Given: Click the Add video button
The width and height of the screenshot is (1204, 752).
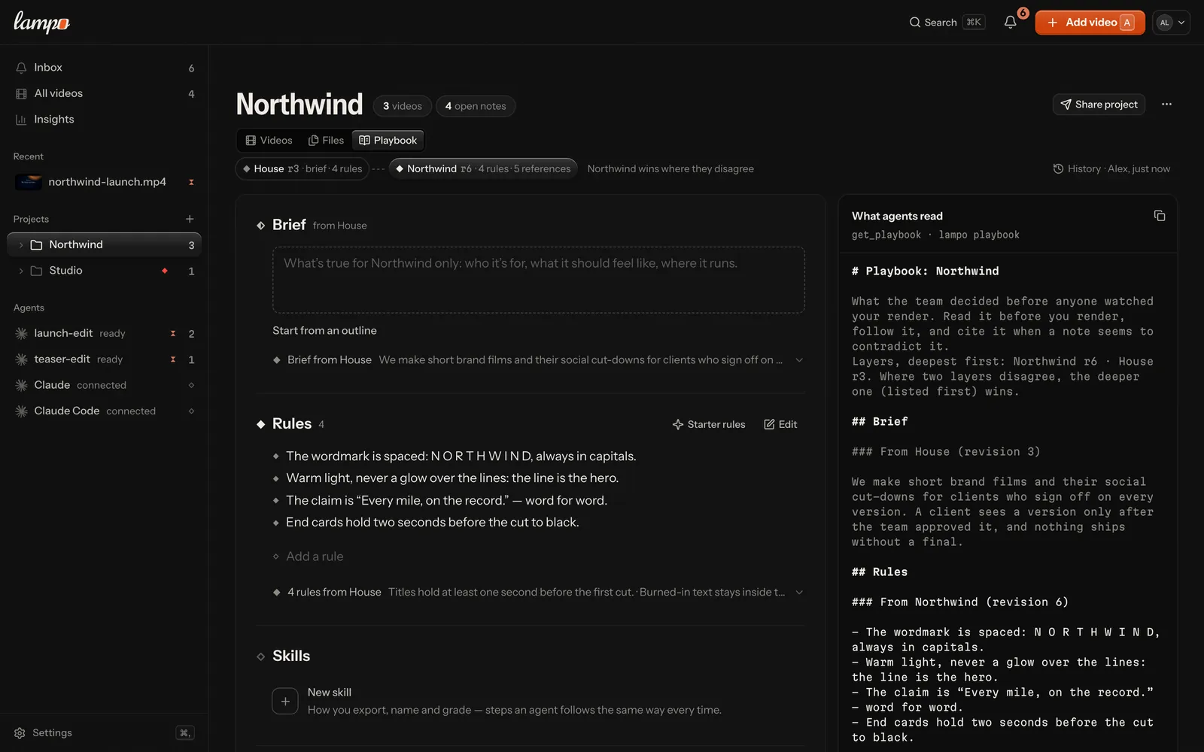Looking at the screenshot, I should [x=1090, y=23].
